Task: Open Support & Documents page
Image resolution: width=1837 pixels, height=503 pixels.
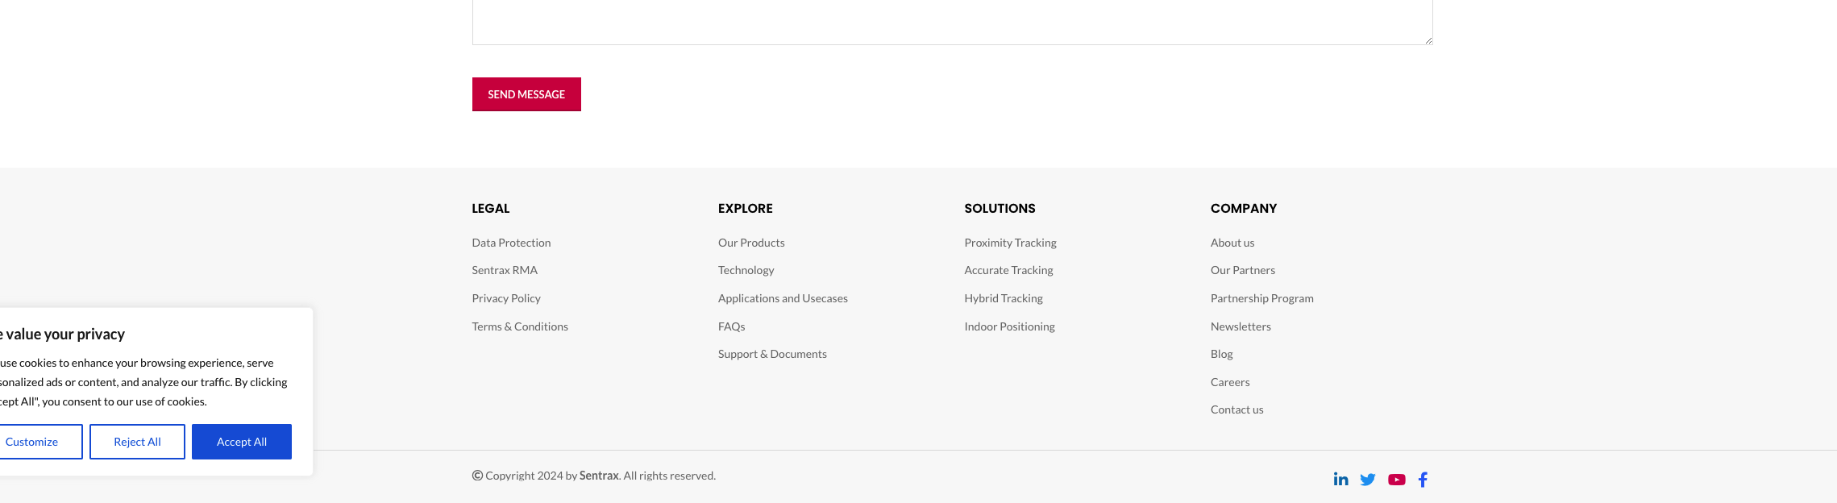Action: tap(772, 354)
